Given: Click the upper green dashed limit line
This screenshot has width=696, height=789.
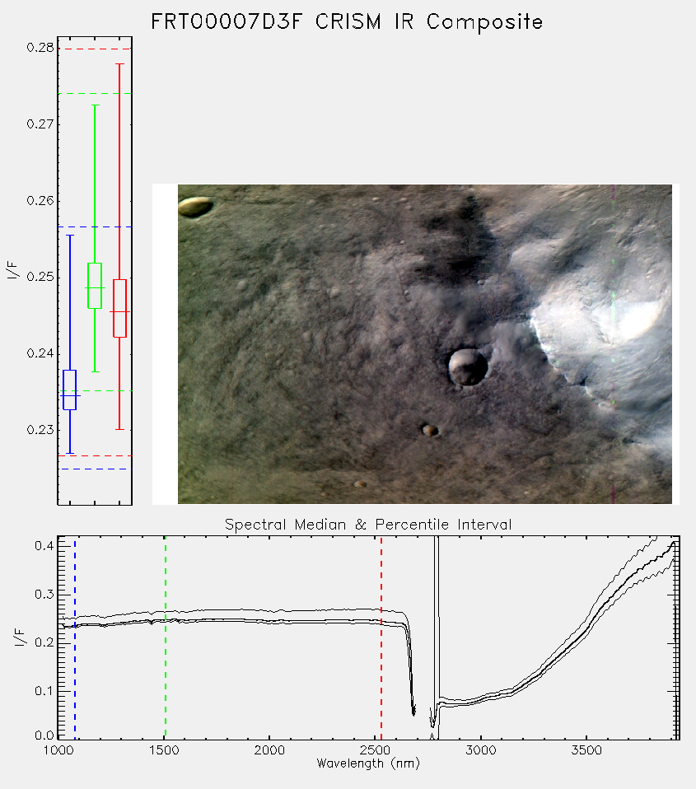Looking at the screenshot, I should click(95, 94).
